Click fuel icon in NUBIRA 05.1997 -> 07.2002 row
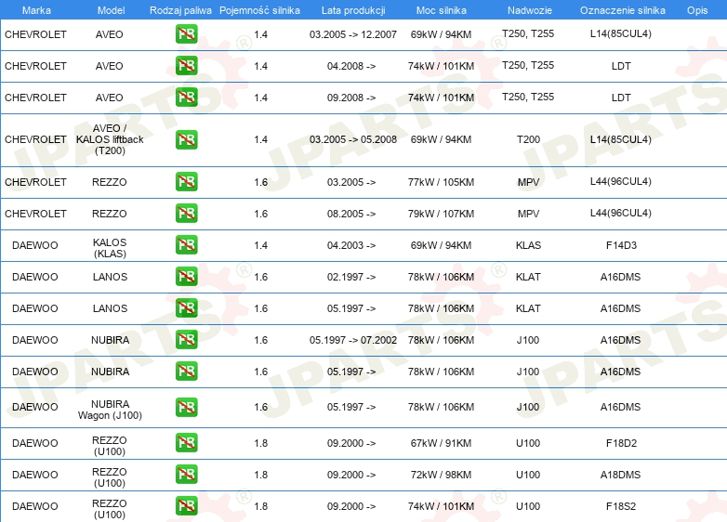727x522 pixels. 186,340
